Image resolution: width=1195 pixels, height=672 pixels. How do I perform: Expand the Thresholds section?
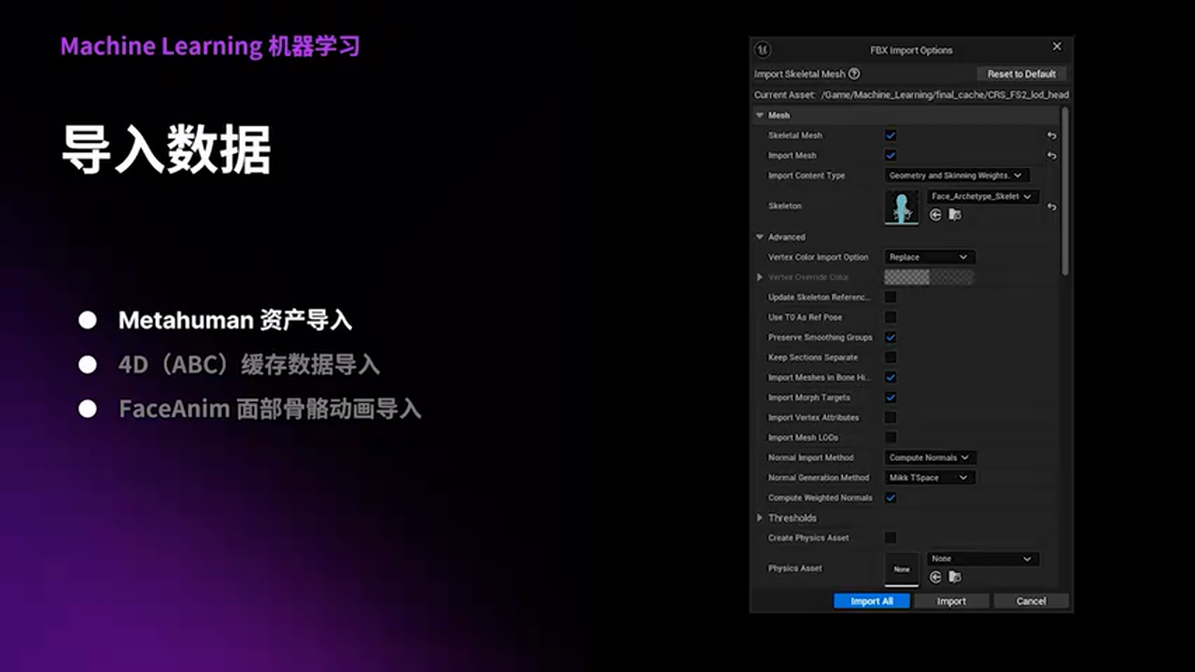click(760, 518)
